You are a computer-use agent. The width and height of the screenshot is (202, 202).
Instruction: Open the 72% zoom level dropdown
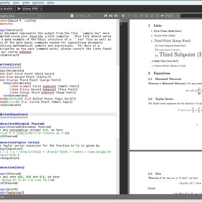coord(172,16)
